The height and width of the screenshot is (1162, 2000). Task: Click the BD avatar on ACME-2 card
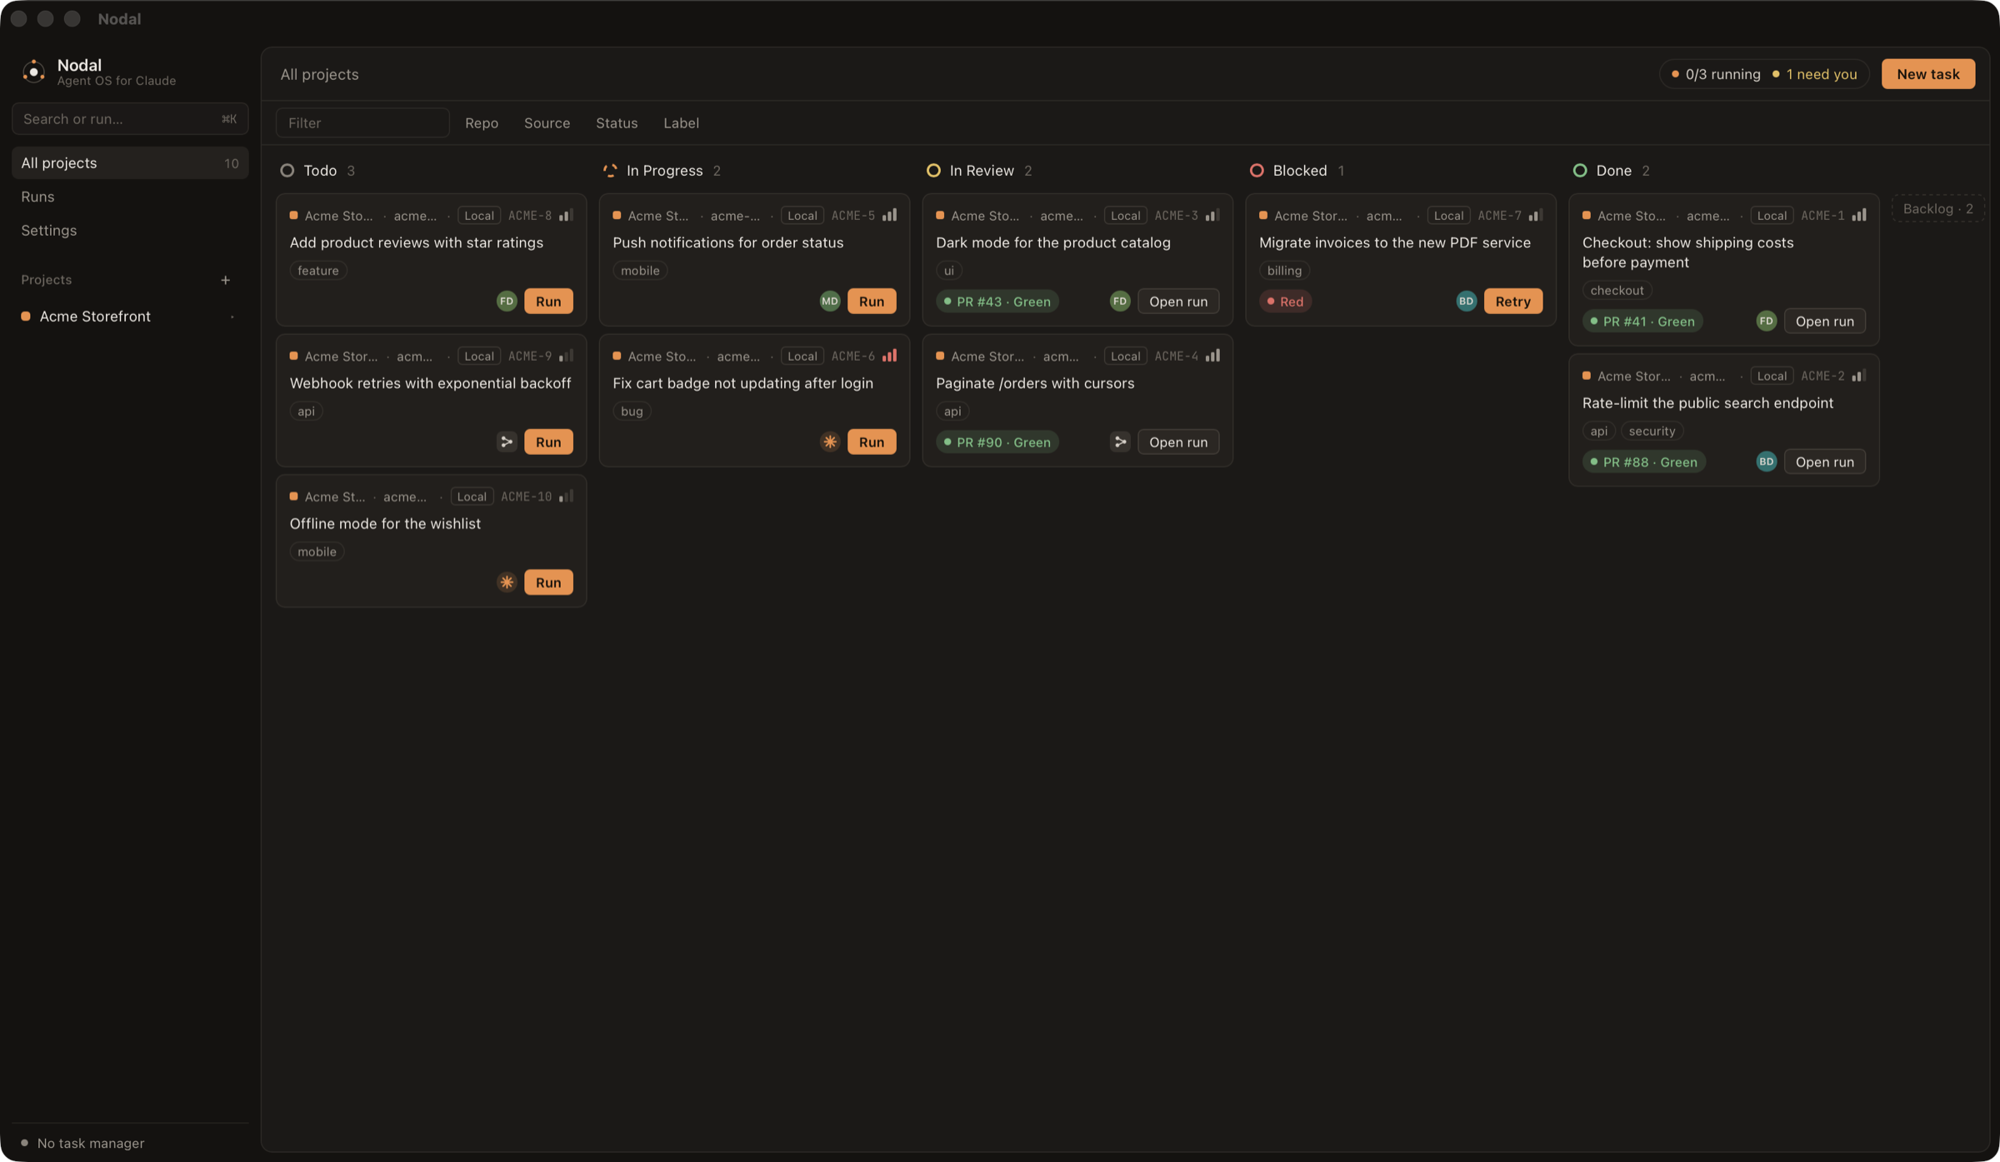click(x=1767, y=461)
